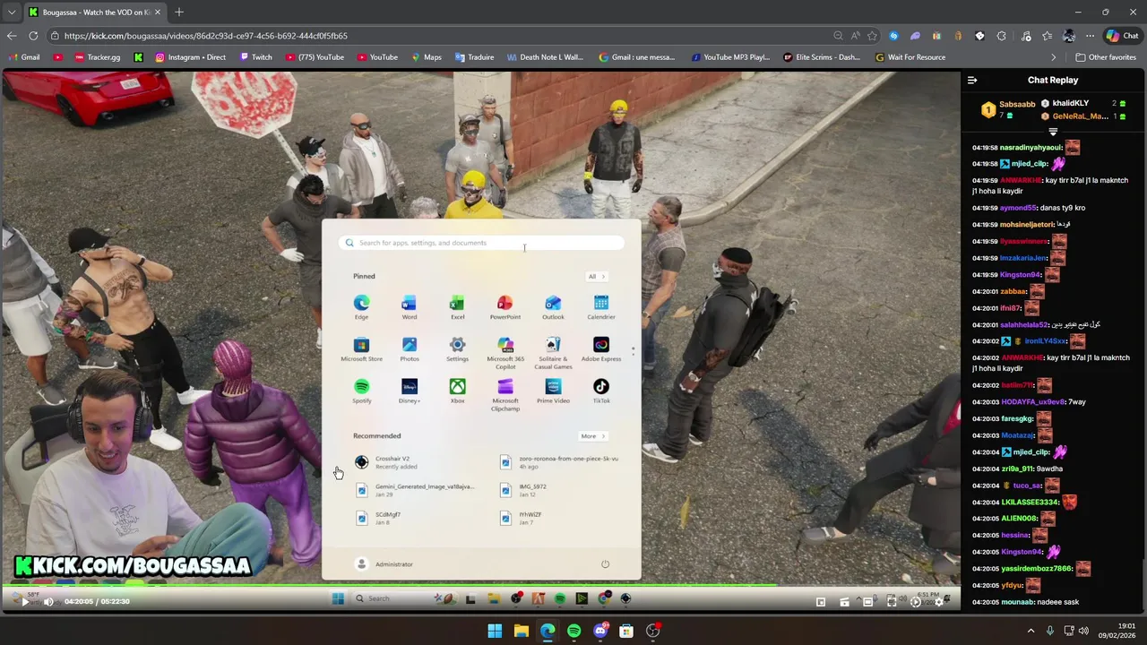Viewport: 1147px width, 645px height.
Task: Open the browser profile avatar
Action: [x=1068, y=36]
